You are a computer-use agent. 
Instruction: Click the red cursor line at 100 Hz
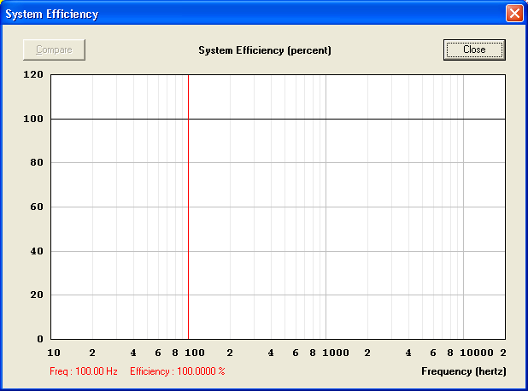[x=188, y=207]
